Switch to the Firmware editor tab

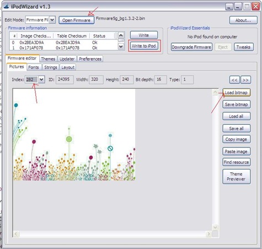click(22, 59)
